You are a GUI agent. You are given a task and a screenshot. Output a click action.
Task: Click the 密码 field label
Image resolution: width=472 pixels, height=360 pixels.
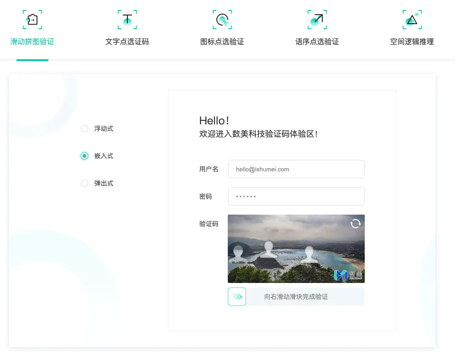205,196
